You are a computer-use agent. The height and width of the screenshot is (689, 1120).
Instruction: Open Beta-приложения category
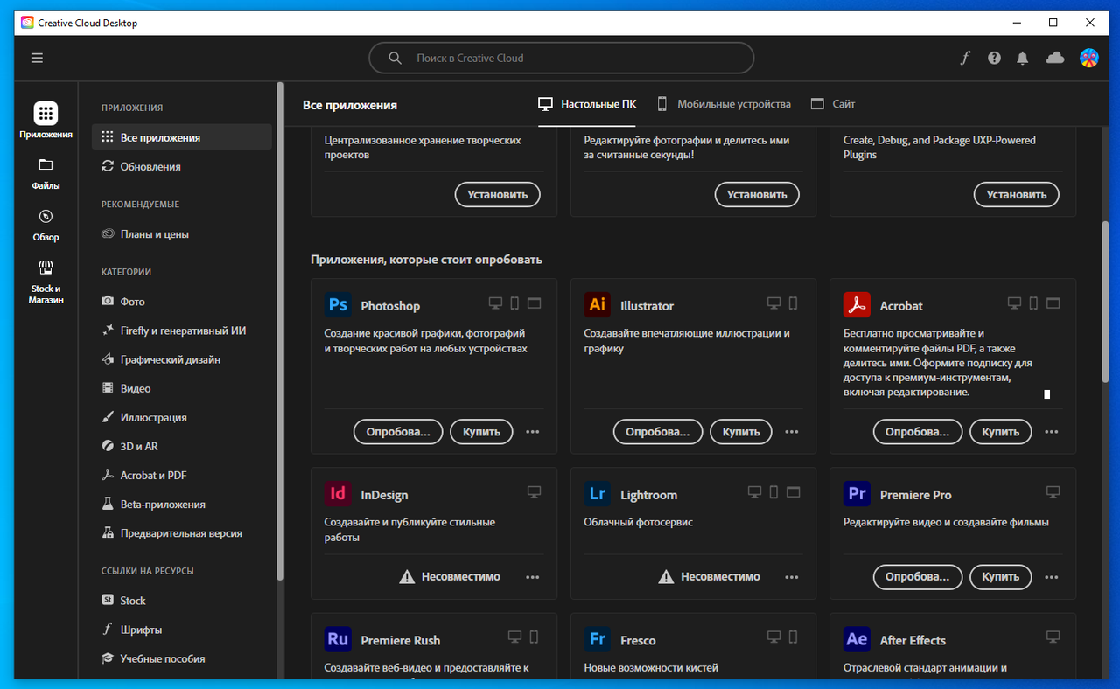point(182,504)
